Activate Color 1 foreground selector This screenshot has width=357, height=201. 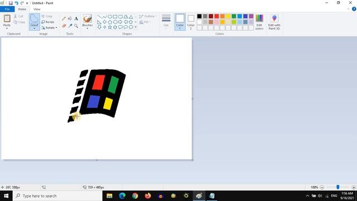coord(180,22)
